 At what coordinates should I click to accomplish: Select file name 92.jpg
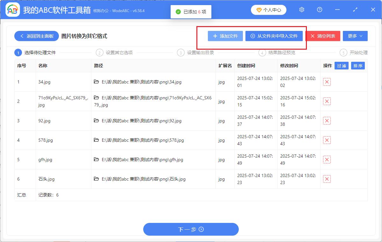click(x=44, y=121)
